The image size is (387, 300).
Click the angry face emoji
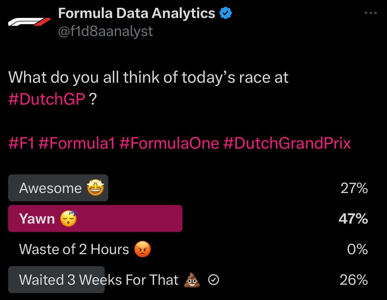click(142, 249)
